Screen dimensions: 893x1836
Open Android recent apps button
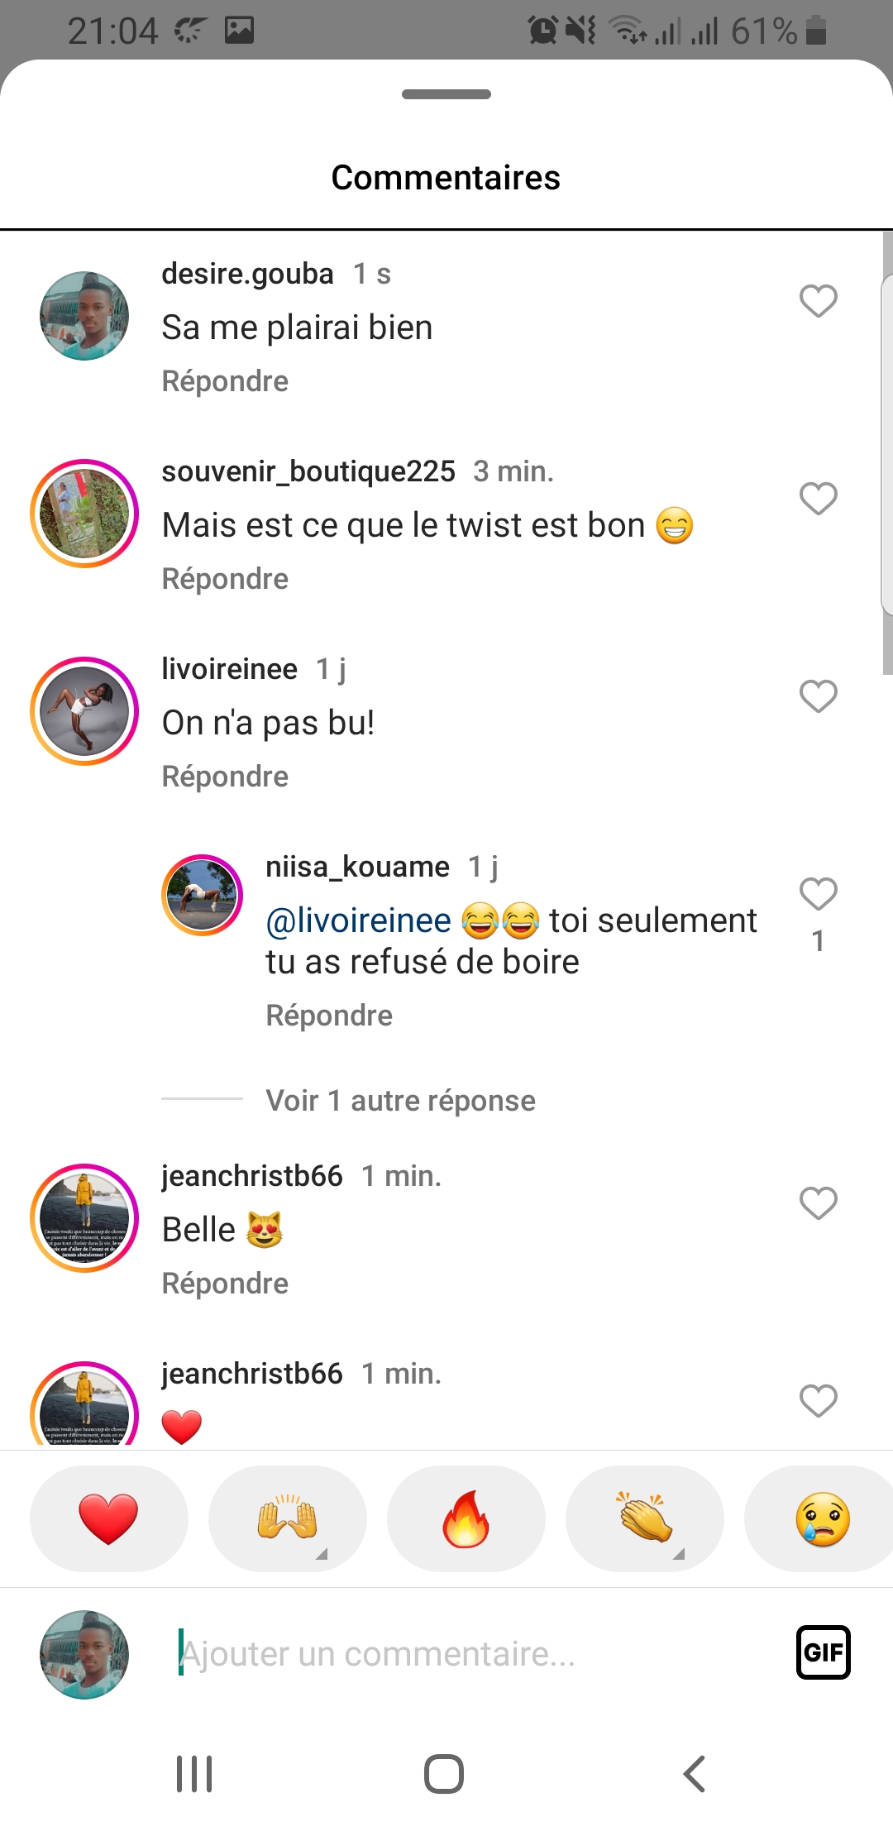click(x=194, y=1774)
